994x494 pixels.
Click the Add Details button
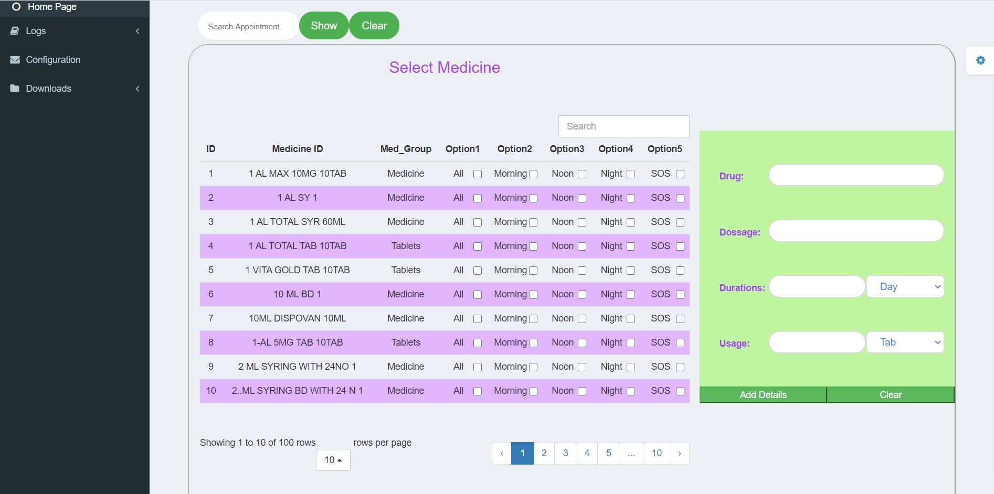[763, 395]
